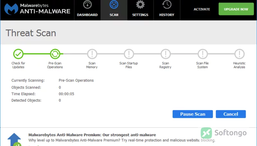This screenshot has height=146, width=257.
Task: Open the Dashboard tab
Action: [x=87, y=10]
